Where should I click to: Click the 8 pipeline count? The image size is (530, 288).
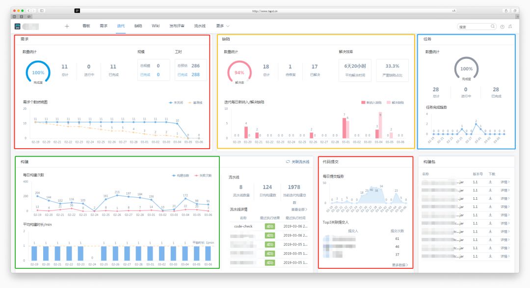click(x=240, y=187)
